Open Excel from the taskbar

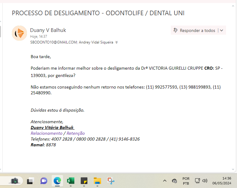(71, 181)
